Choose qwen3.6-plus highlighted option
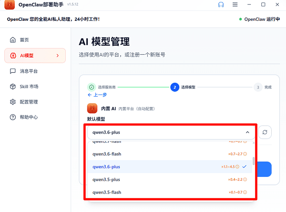This screenshot has width=286, height=212. pyautogui.click(x=170, y=167)
